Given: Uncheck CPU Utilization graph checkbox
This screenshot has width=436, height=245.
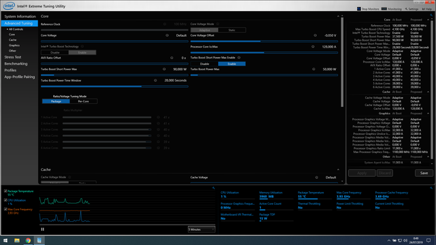Looking at the screenshot, I should pyautogui.click(x=5, y=200).
